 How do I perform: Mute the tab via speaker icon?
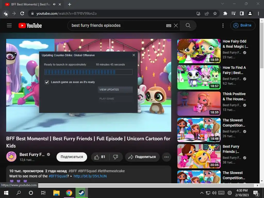coord(54,4)
